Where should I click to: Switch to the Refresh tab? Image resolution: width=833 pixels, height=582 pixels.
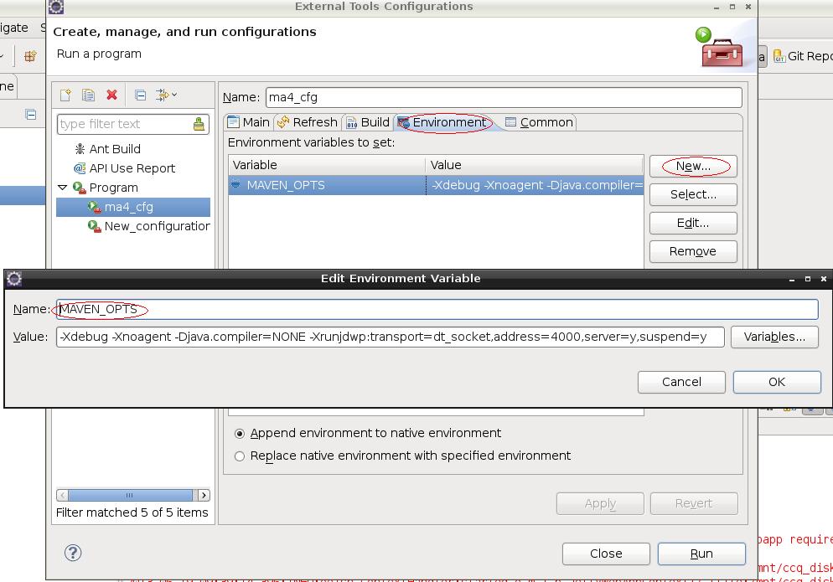(x=308, y=122)
